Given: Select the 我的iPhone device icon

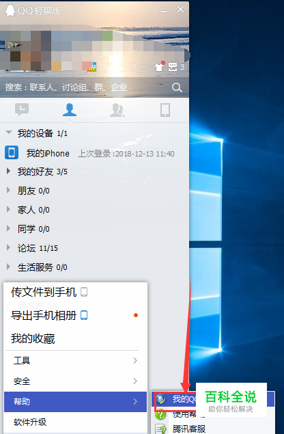Looking at the screenshot, I should [x=12, y=152].
